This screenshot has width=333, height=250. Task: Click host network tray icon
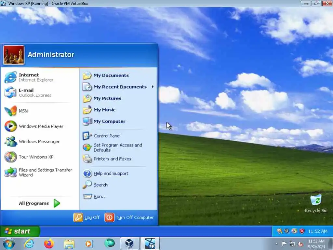[292, 244]
